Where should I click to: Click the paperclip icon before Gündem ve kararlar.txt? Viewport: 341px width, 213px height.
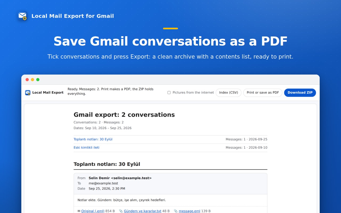[x=121, y=211]
